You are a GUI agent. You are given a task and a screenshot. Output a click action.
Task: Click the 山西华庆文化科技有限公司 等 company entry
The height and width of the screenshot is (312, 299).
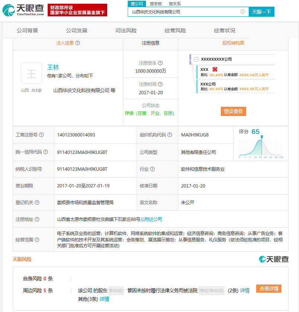(x=85, y=90)
